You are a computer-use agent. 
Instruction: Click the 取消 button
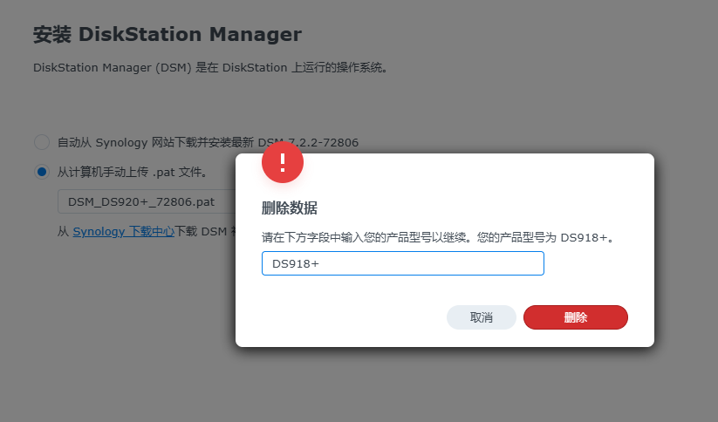click(x=482, y=317)
